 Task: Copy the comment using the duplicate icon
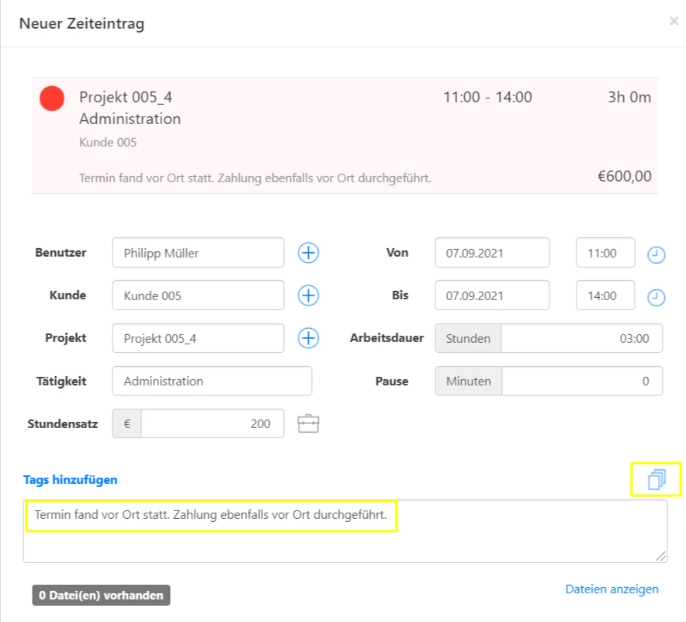pyautogui.click(x=656, y=479)
